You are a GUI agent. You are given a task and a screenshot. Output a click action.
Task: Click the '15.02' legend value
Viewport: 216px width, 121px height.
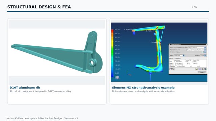tap(117, 65)
